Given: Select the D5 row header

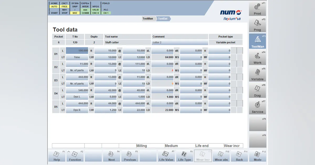Looking at the screenshot, I should click(x=56, y=107).
